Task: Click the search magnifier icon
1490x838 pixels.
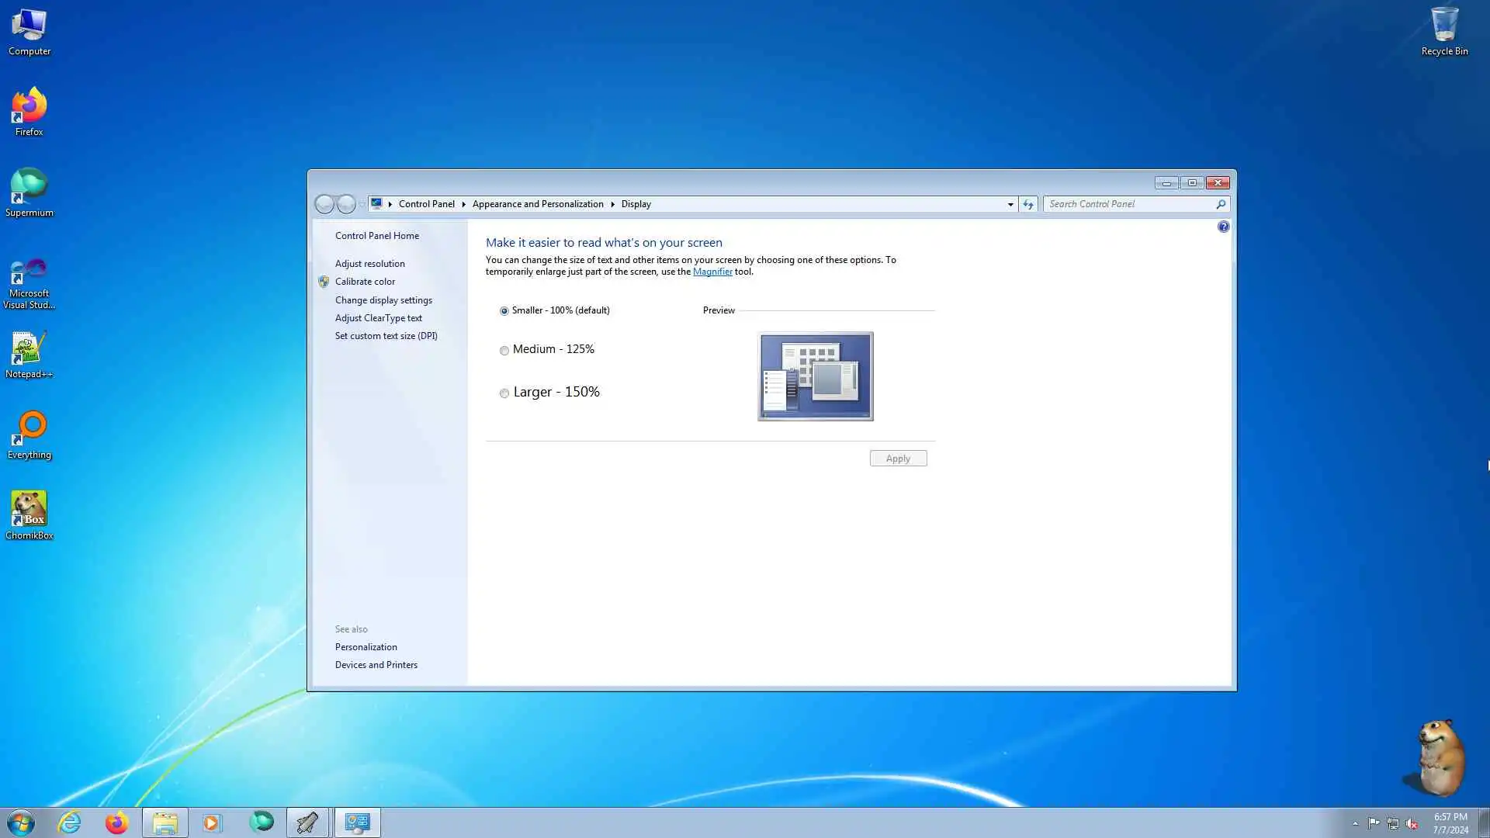Action: point(1221,204)
